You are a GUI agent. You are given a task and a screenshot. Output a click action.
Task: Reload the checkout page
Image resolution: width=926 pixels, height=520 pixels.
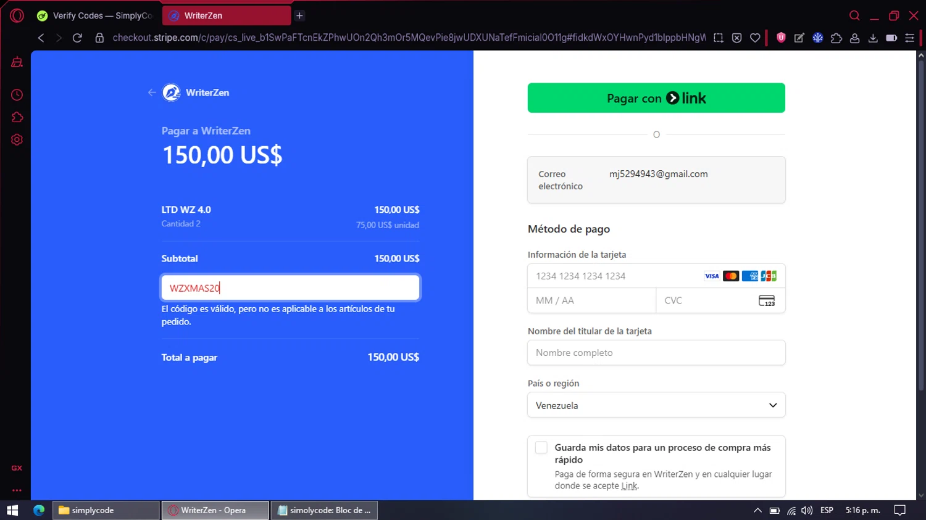pyautogui.click(x=77, y=38)
